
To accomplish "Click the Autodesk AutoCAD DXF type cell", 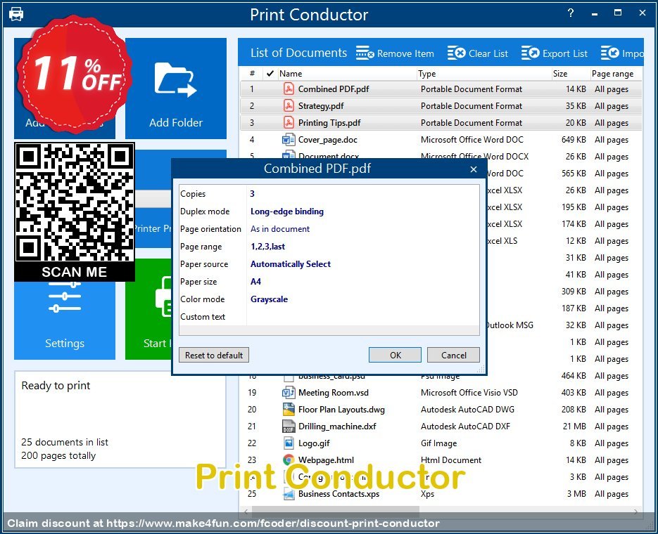I will [465, 426].
